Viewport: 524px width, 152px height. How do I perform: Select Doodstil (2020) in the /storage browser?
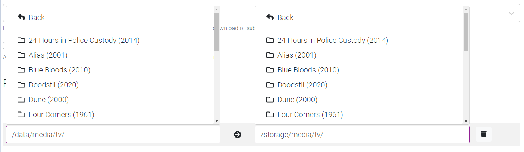302,85
